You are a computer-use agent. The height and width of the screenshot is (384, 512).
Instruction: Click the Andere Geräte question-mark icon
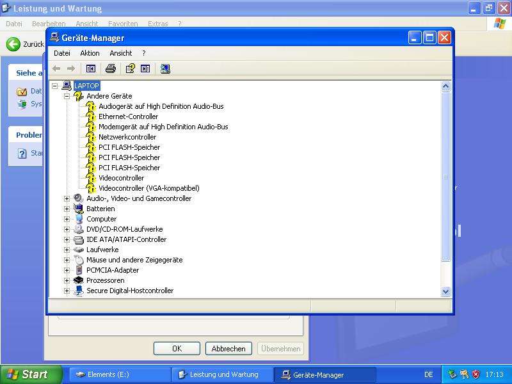click(79, 96)
